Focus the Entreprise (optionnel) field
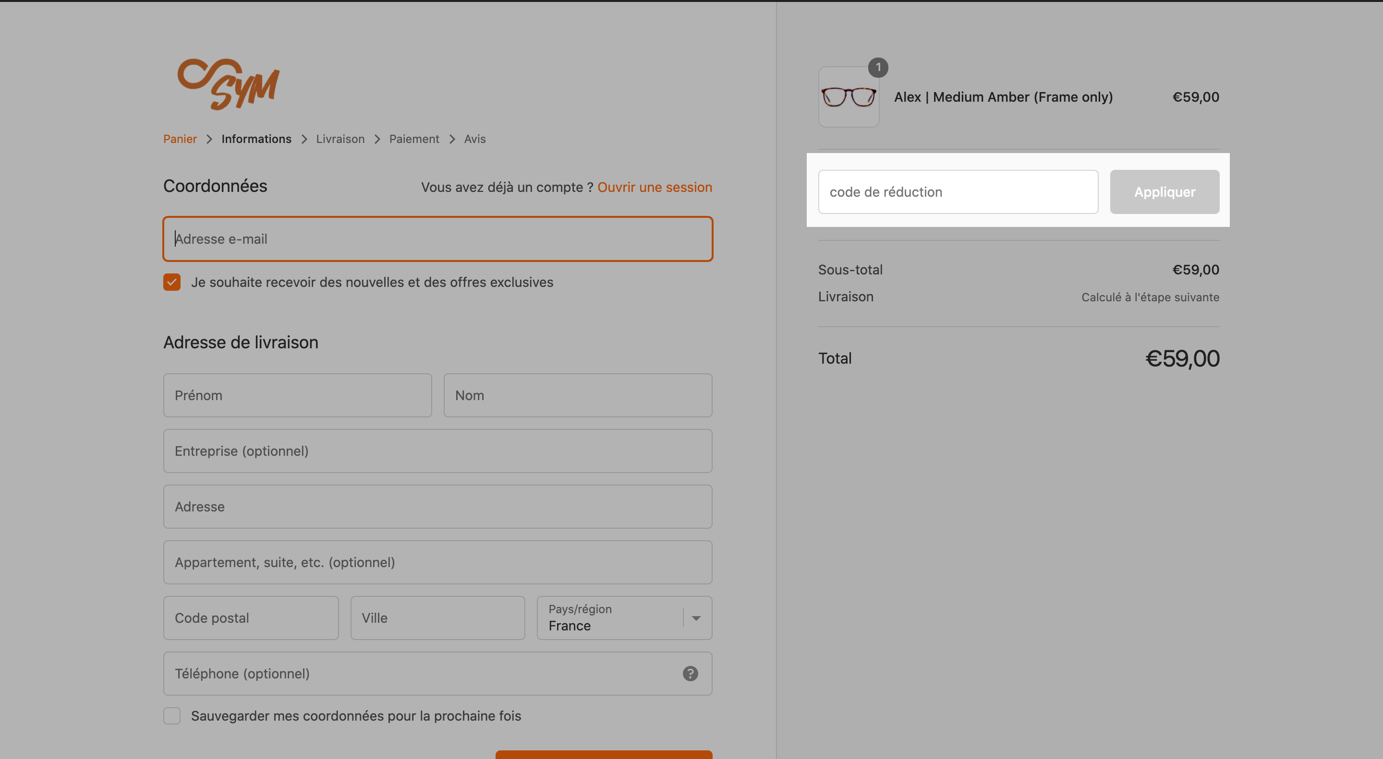This screenshot has height=759, width=1383. [437, 451]
